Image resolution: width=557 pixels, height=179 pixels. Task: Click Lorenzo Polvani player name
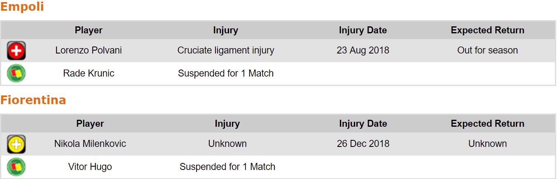click(x=89, y=50)
